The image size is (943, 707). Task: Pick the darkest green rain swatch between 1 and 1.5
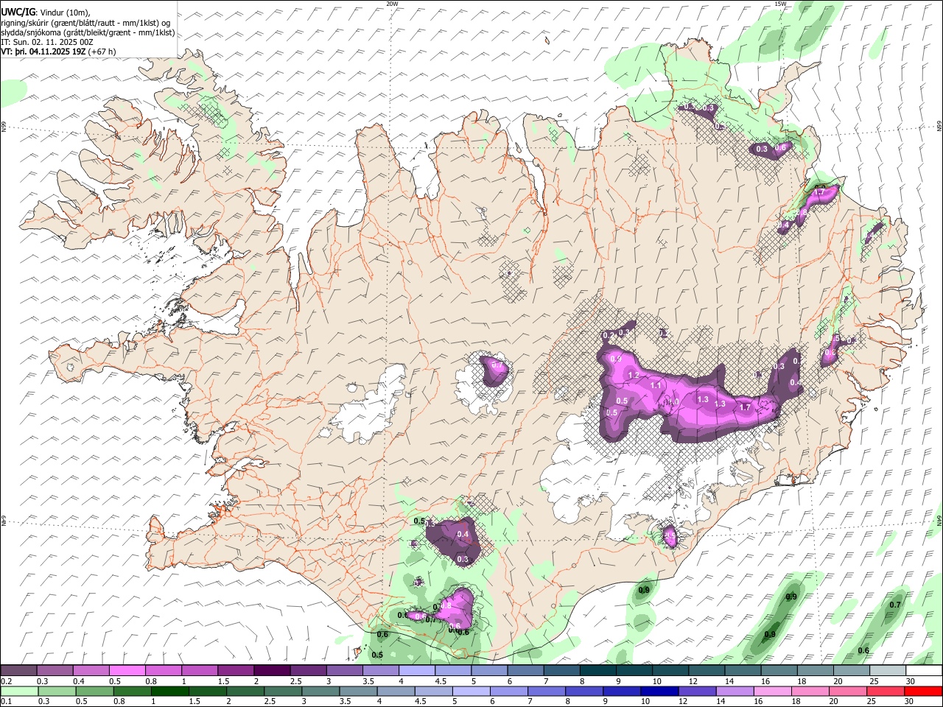click(x=171, y=691)
